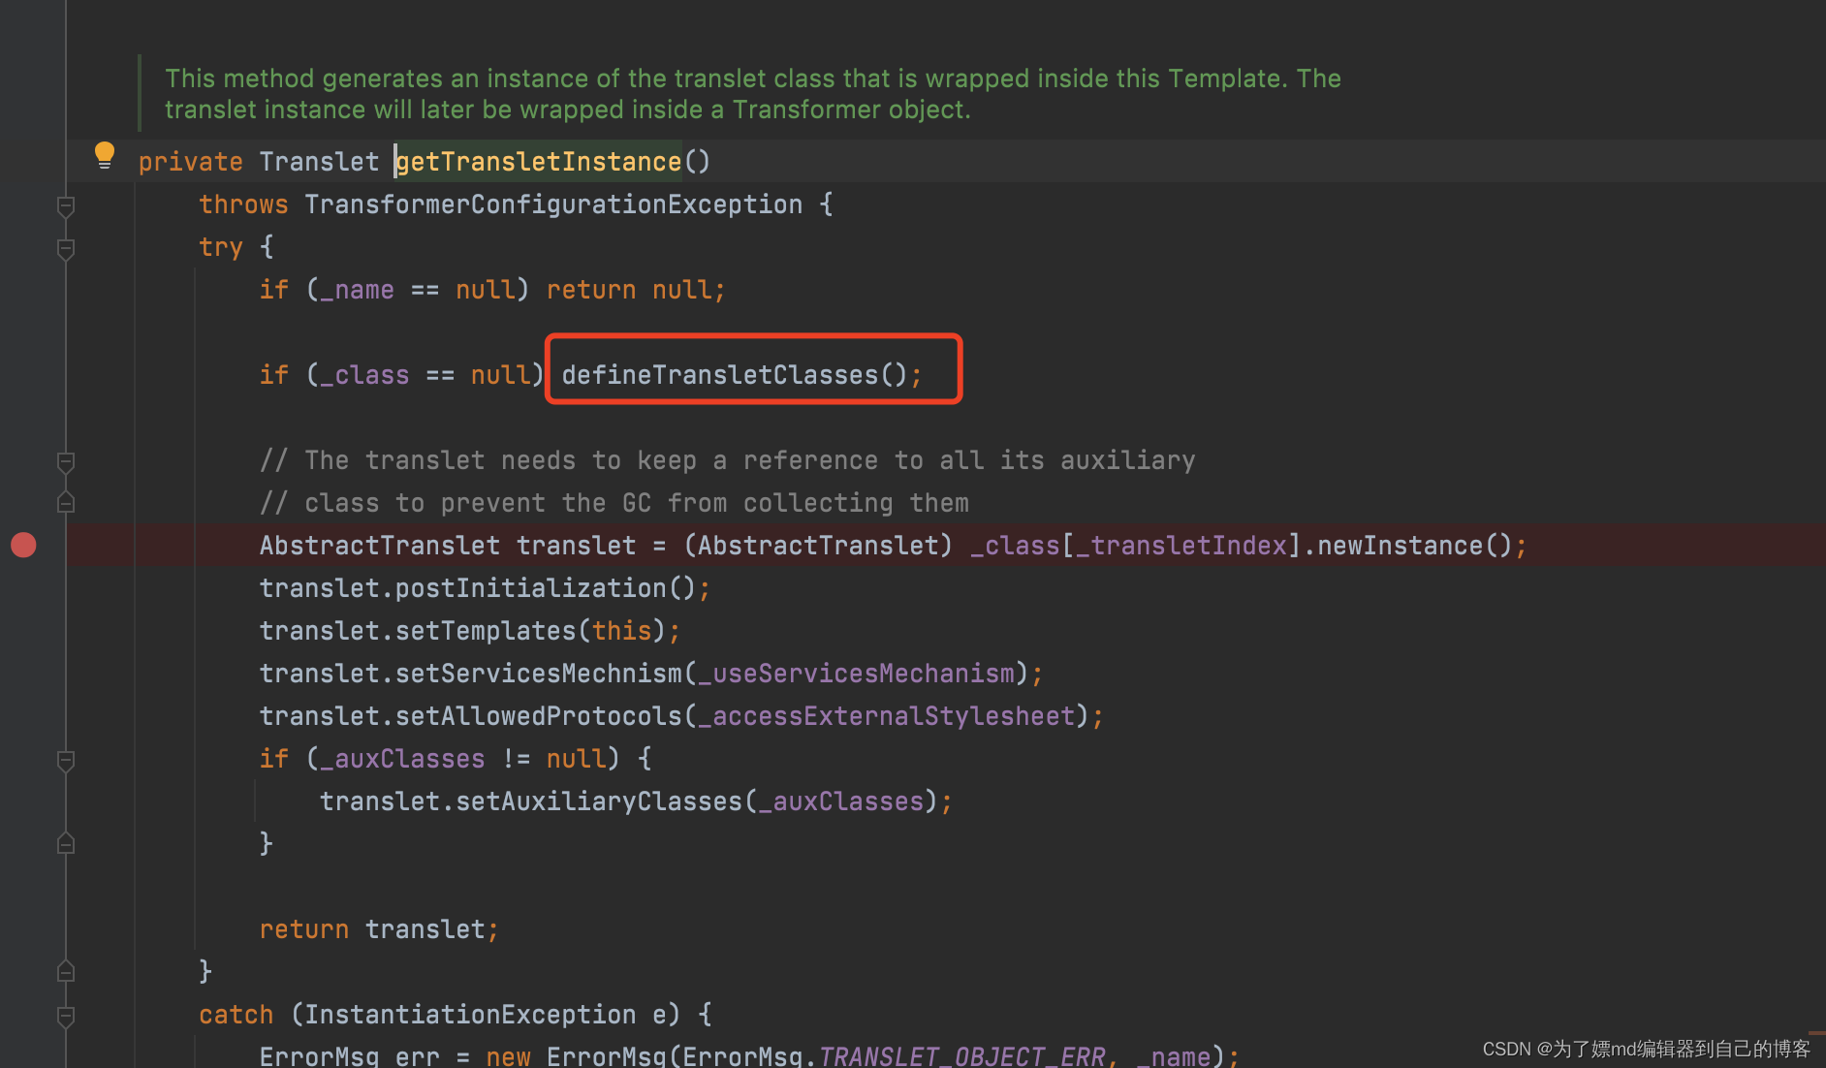1826x1068 pixels.
Task: Click the TRANSLET_OBJECT_ERR constant
Action: click(x=962, y=1055)
